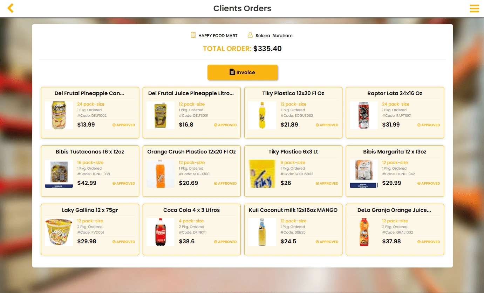Click the $42.99 price on Bibis Tustacanas

87,183
